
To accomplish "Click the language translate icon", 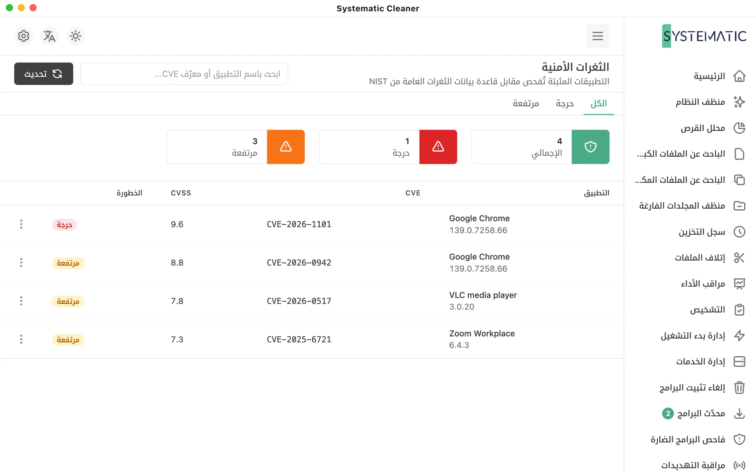I will point(49,36).
